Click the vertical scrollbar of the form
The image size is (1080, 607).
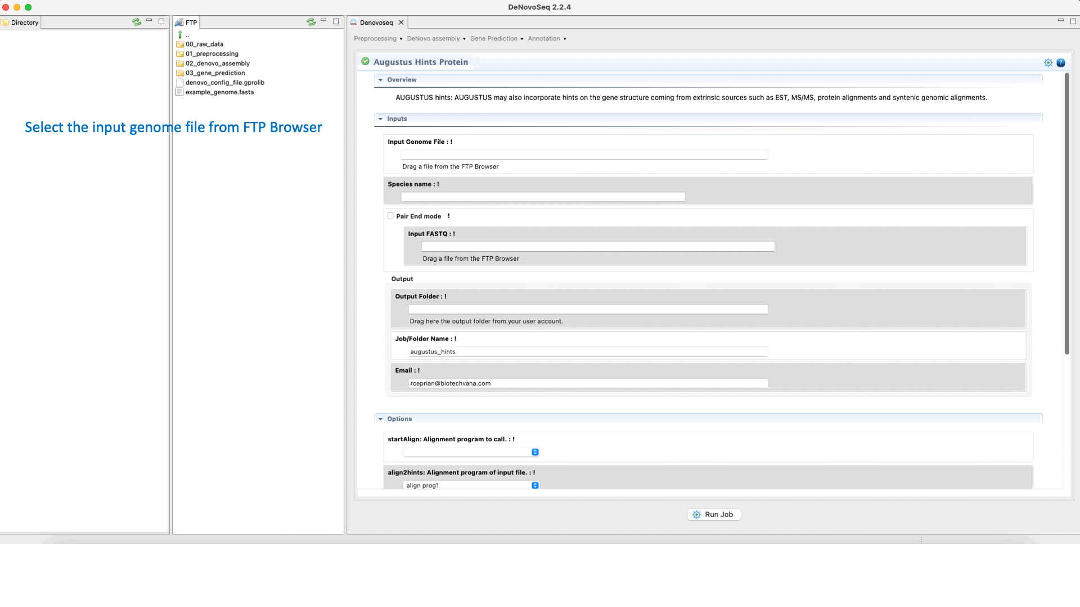[1066, 214]
